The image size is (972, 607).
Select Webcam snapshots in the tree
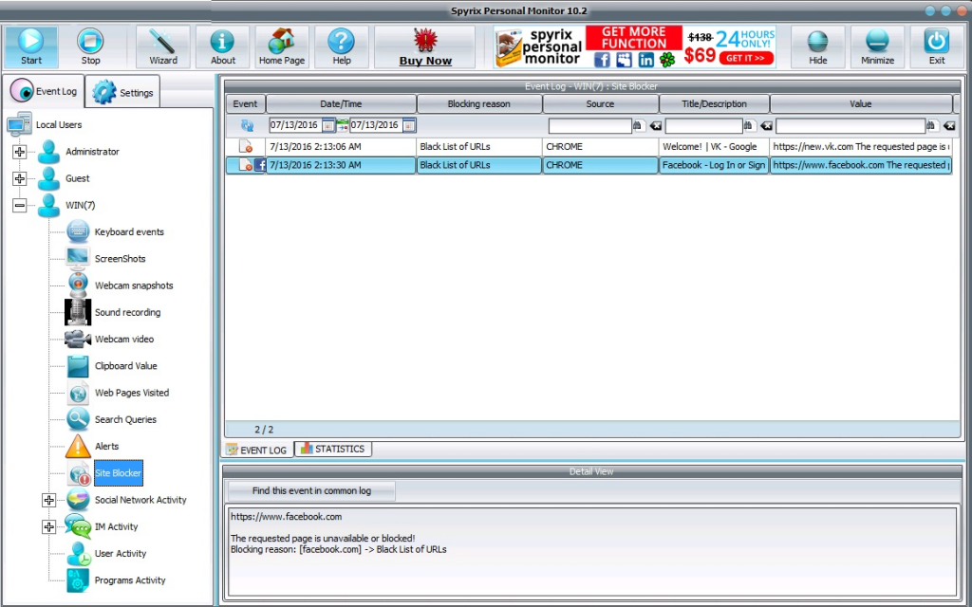pyautogui.click(x=133, y=285)
